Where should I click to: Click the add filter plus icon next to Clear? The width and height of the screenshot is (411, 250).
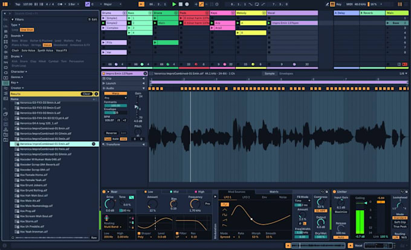96,94
